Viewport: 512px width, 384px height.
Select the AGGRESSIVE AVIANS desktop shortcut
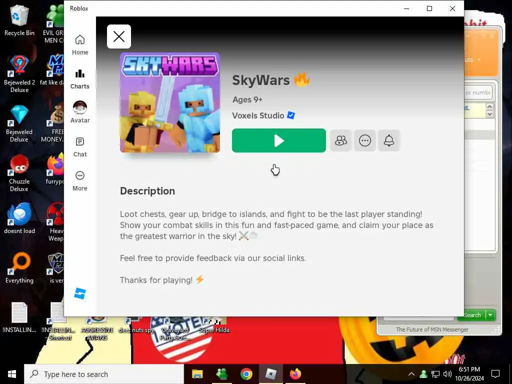point(97,328)
